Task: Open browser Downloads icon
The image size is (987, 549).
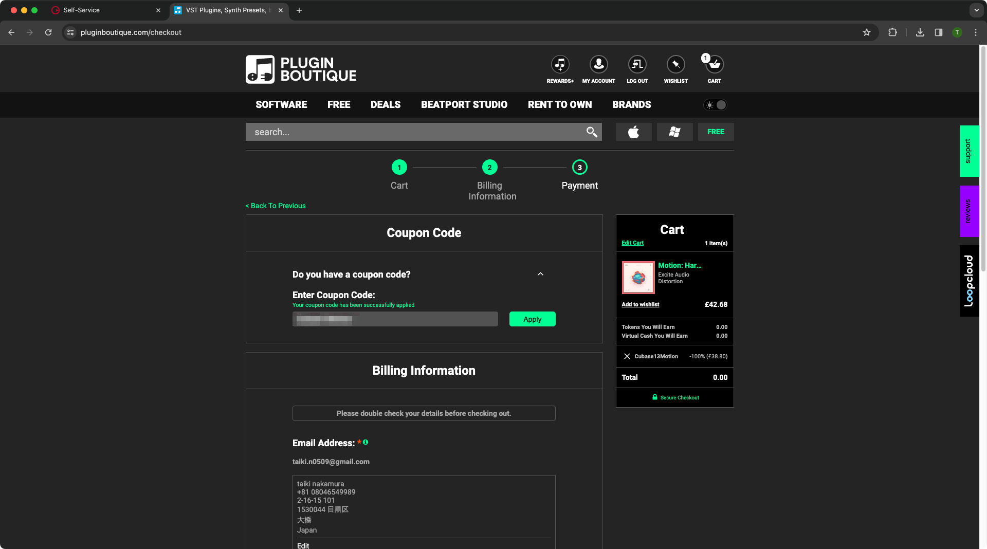Action: 920,32
